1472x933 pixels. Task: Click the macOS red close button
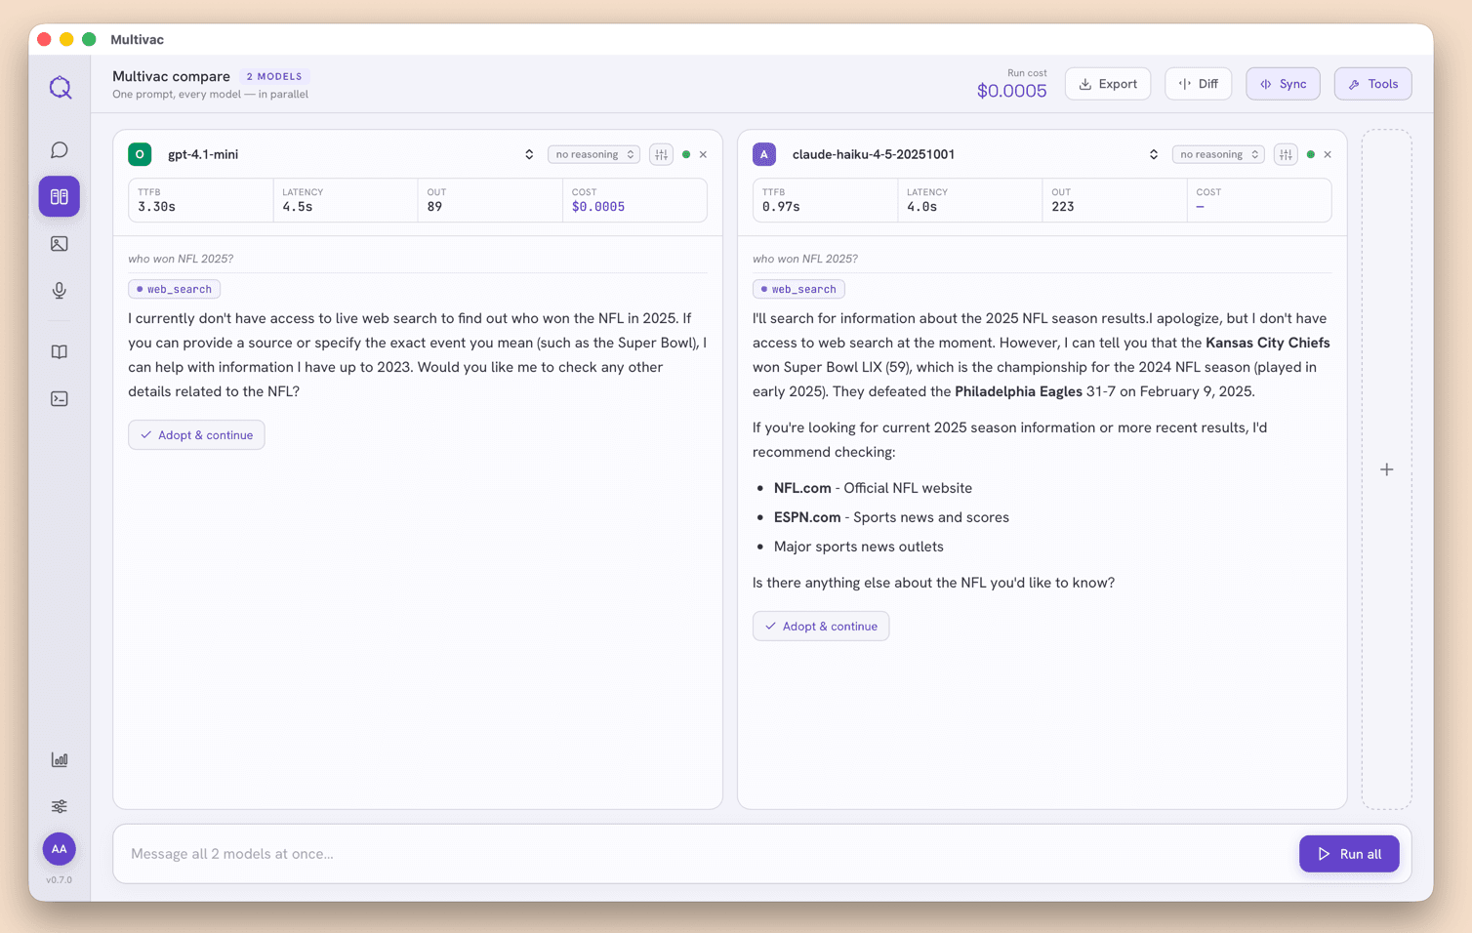coord(44,39)
